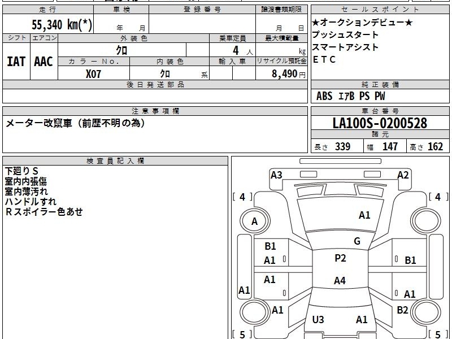Image resolution: width=452 pixels, height=339 pixels.
Task: Click the A2 mark on the car diagram
Action: coord(403,175)
